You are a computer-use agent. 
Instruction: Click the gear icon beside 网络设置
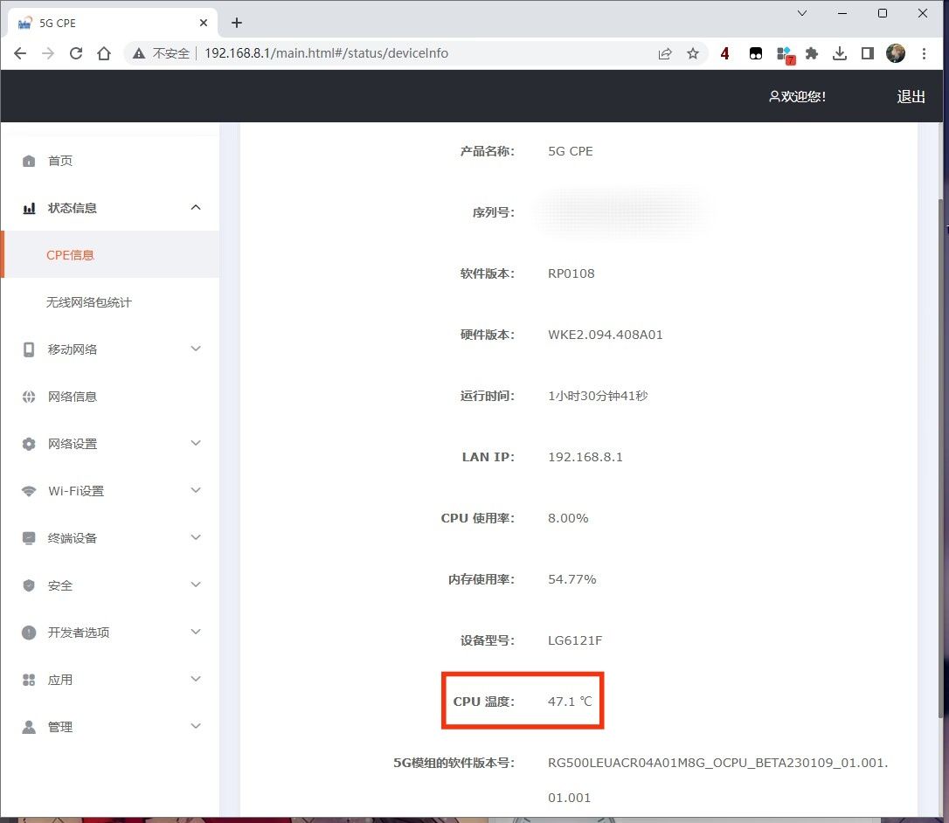(29, 444)
